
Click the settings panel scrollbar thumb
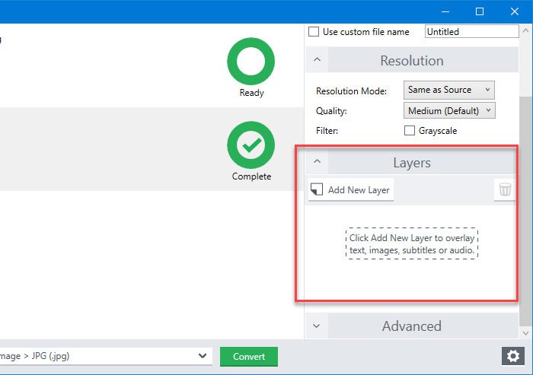(x=525, y=211)
